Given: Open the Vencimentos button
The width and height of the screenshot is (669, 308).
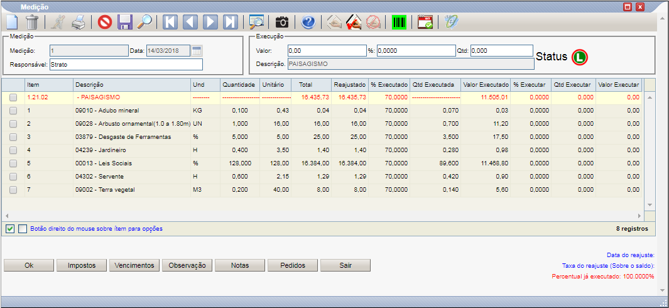Looking at the screenshot, I should [134, 265].
